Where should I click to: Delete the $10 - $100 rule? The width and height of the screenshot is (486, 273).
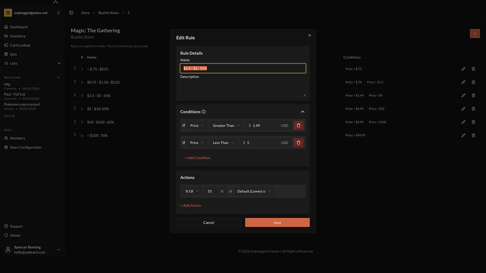tap(473, 122)
